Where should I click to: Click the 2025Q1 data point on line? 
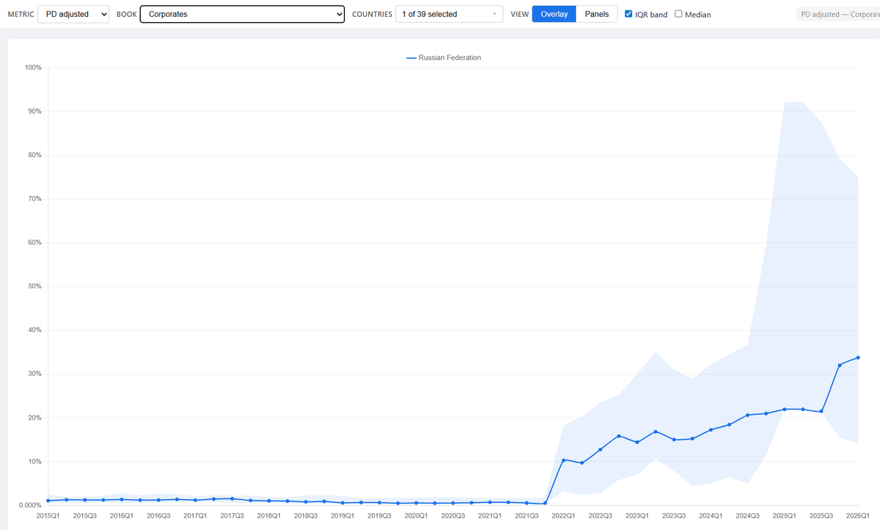click(785, 410)
